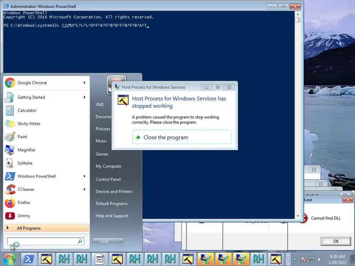Launch Paint from the Start menu

(x=46, y=136)
